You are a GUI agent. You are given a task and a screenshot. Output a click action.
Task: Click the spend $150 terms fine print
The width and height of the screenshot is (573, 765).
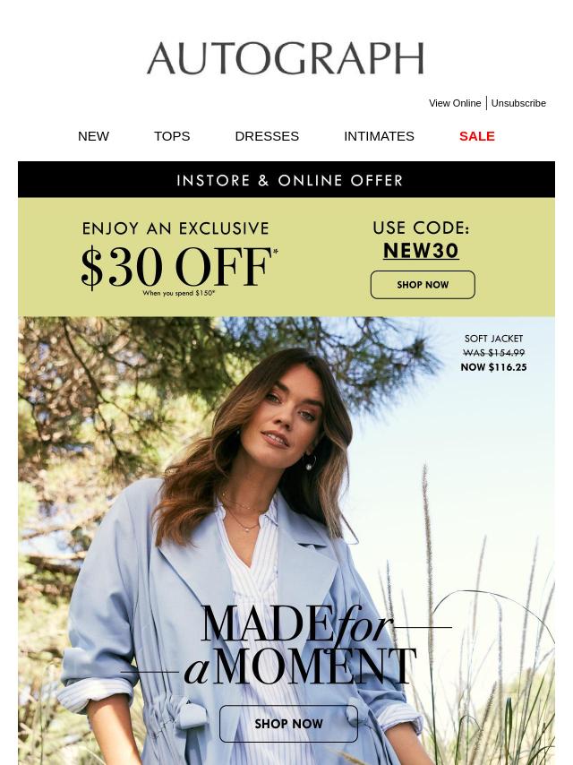coord(178,293)
